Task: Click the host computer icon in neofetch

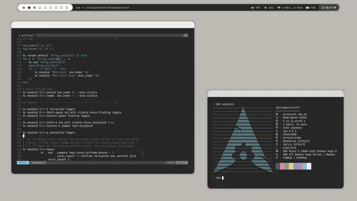Action: [x=277, y=118]
